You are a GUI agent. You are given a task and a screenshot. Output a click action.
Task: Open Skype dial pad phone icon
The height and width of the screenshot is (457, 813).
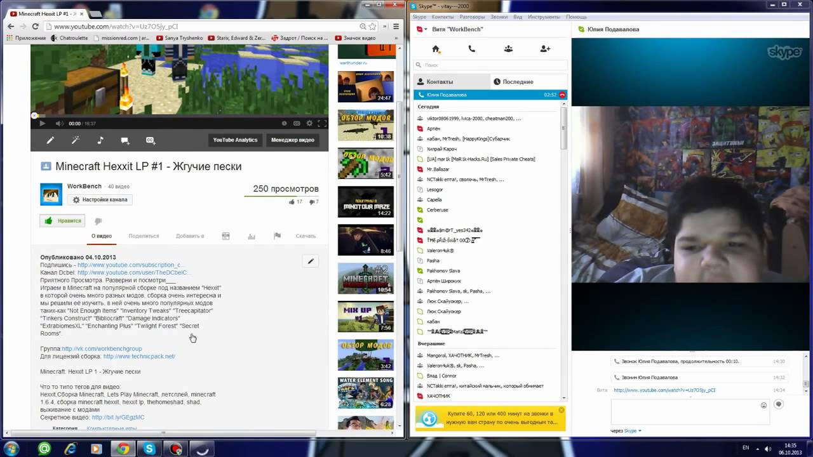471,49
